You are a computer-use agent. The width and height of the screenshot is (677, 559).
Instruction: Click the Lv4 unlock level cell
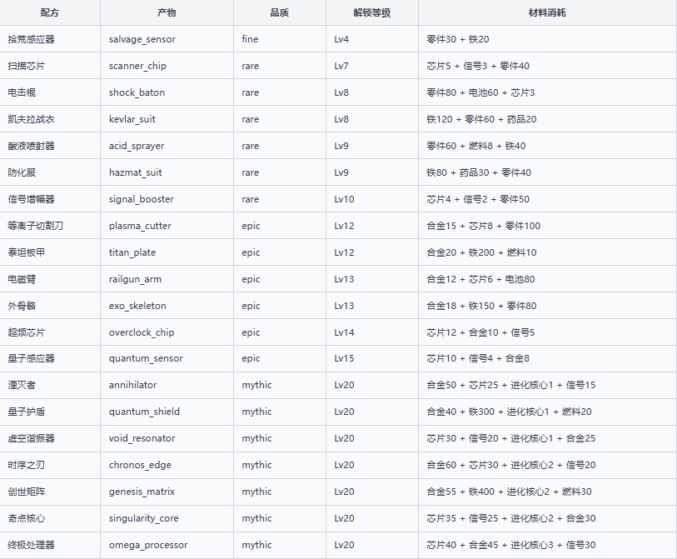[x=371, y=39]
